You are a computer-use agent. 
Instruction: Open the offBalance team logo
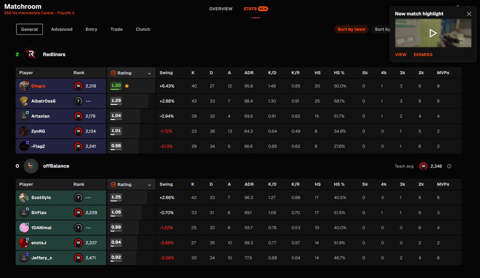coord(31,166)
